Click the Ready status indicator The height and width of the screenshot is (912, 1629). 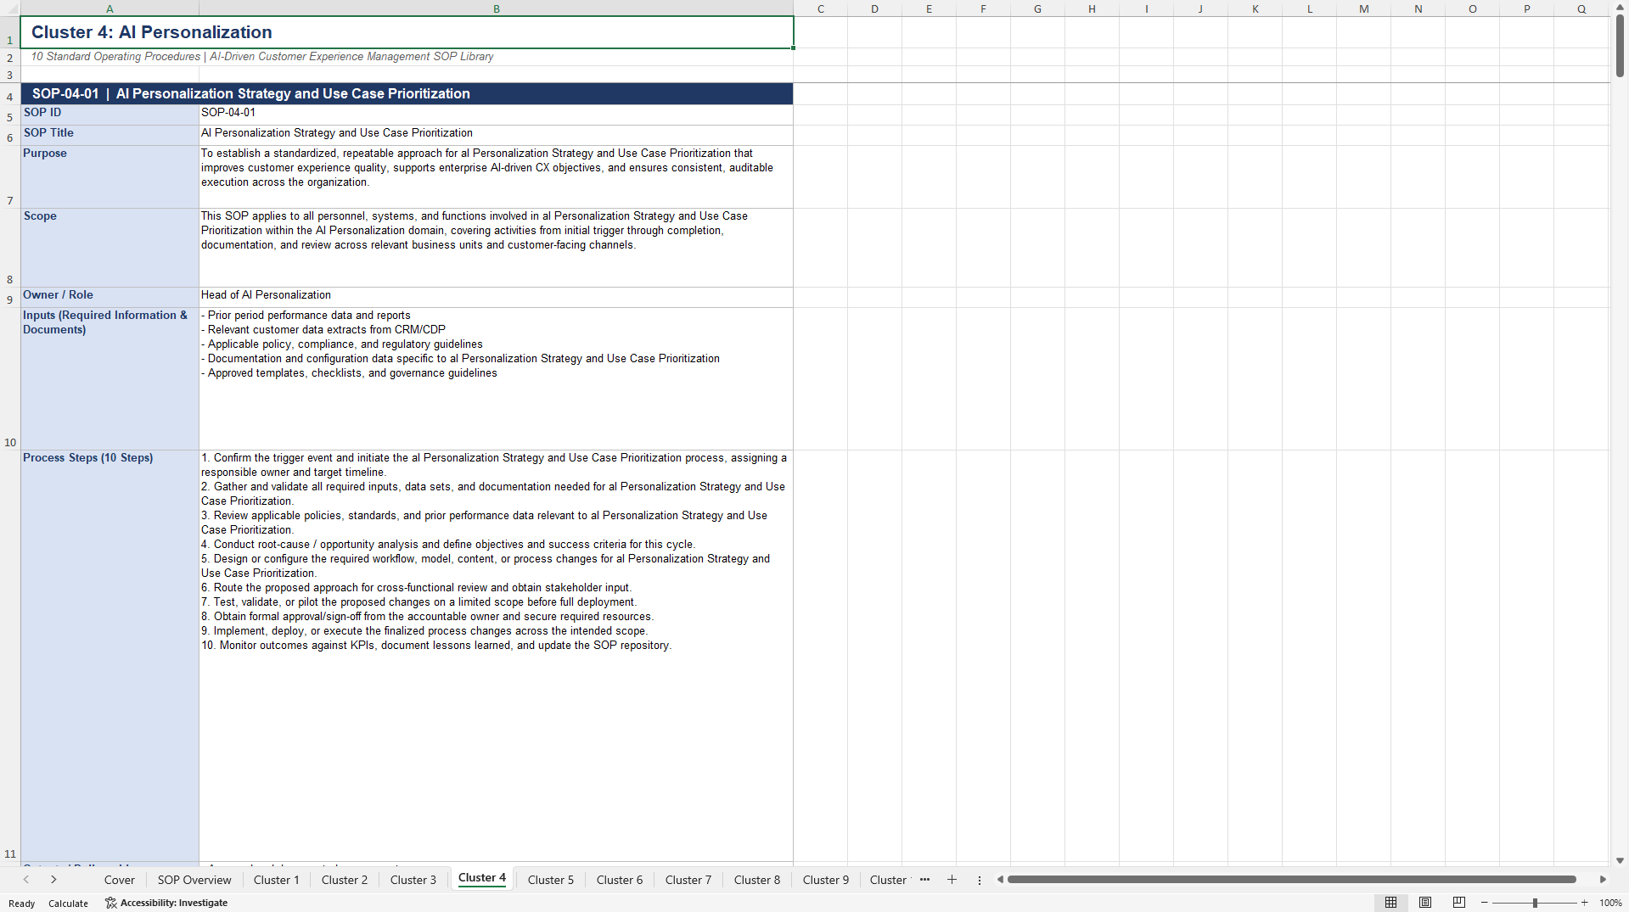[22, 904]
